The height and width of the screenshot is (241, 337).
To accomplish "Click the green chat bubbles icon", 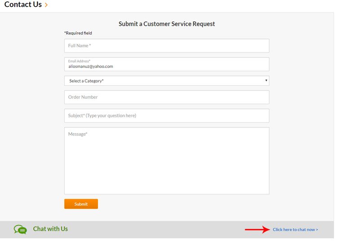I will 20,229.
